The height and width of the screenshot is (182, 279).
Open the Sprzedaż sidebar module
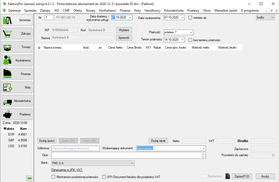coord(17,20)
